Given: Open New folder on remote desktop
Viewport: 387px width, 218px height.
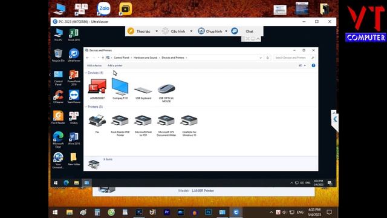Looking at the screenshot, I should [x=74, y=159].
